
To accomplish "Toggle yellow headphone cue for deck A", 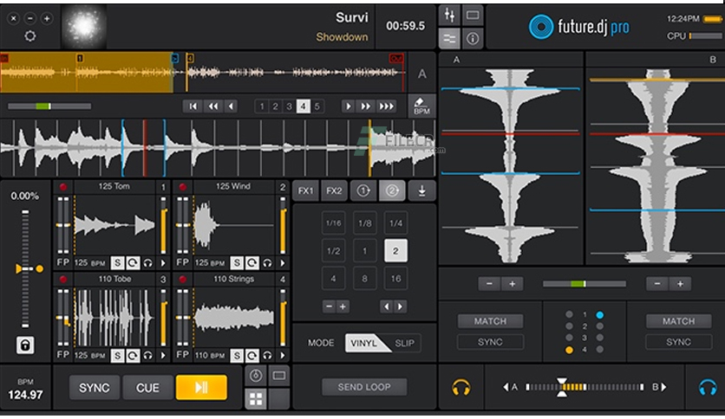I will tap(461, 387).
